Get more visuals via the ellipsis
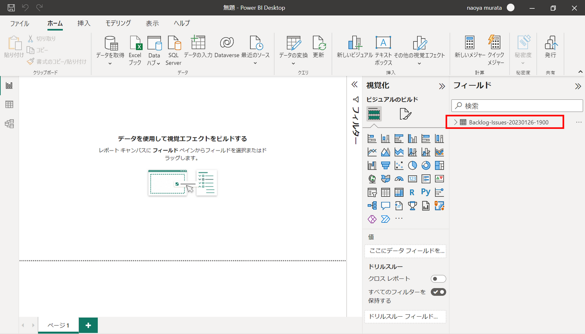Image resolution: width=585 pixels, height=334 pixels. coord(399,219)
